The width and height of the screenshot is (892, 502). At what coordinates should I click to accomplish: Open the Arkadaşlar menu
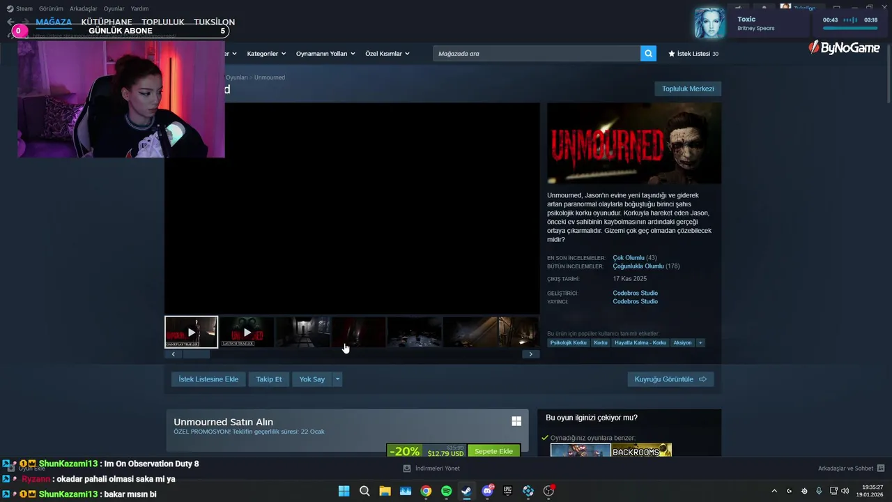(84, 8)
